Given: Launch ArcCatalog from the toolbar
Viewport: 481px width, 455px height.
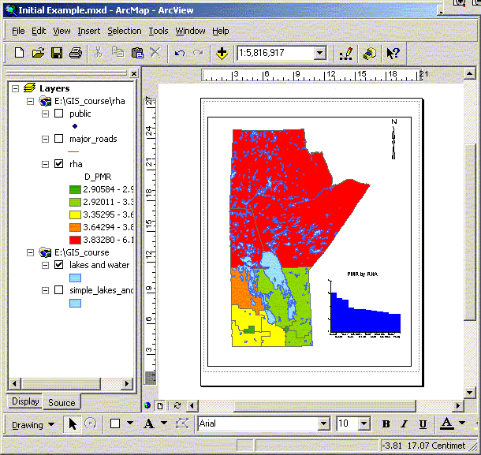Looking at the screenshot, I should 369,53.
